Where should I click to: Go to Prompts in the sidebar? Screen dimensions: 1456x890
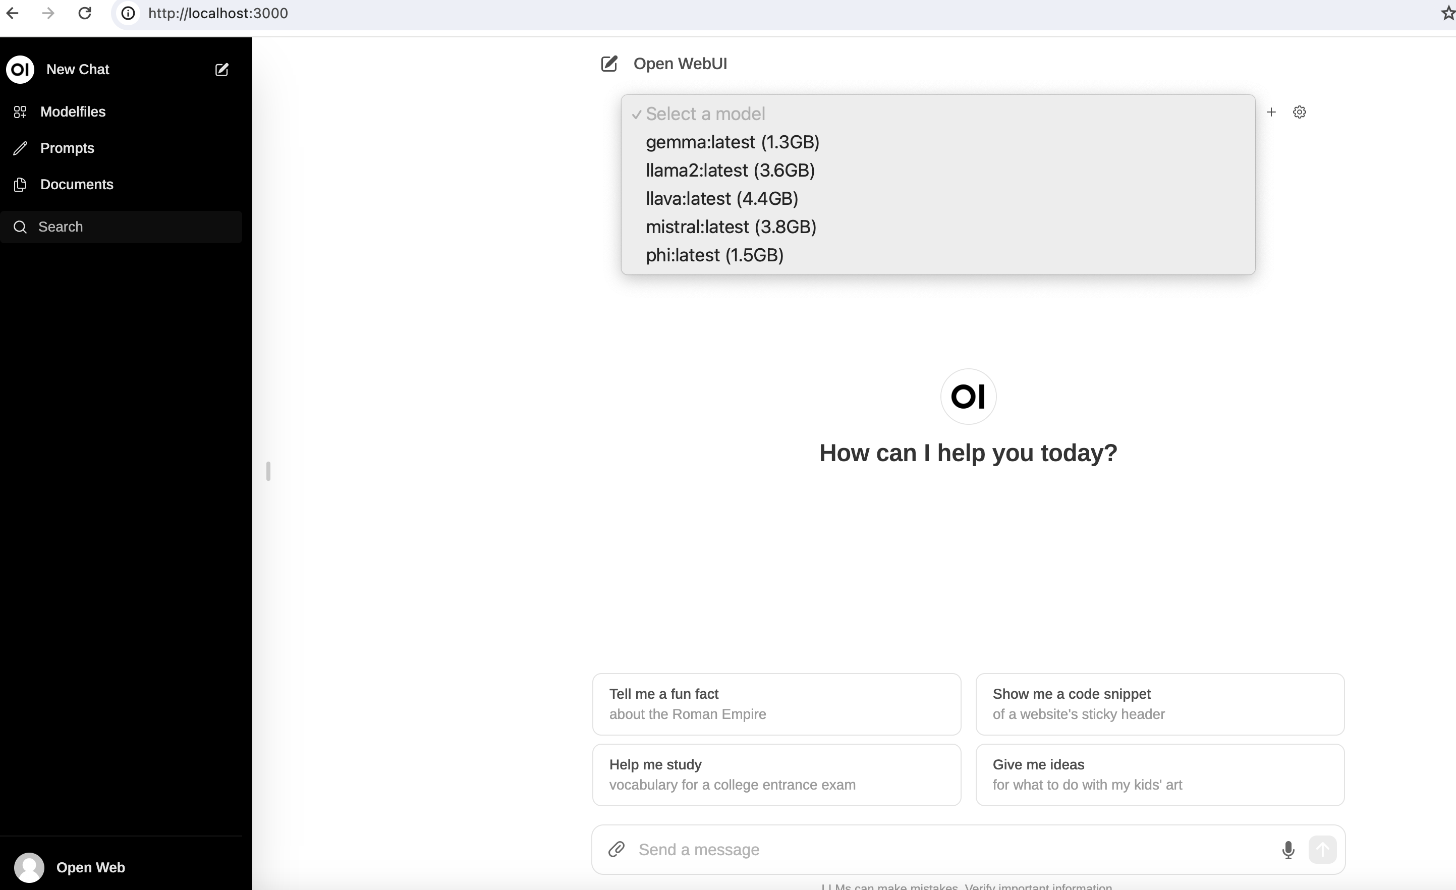tap(67, 148)
